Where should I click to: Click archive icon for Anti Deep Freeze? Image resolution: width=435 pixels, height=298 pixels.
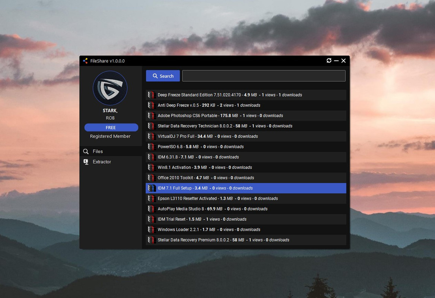point(152,105)
